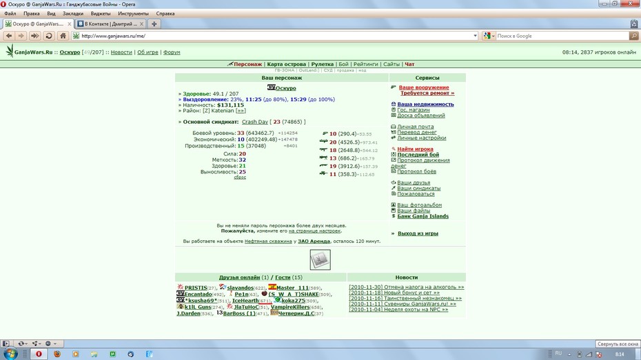Image resolution: width=641 pixels, height=360 pixels.
Task: Open the Инструменты menu
Action: [x=133, y=14]
